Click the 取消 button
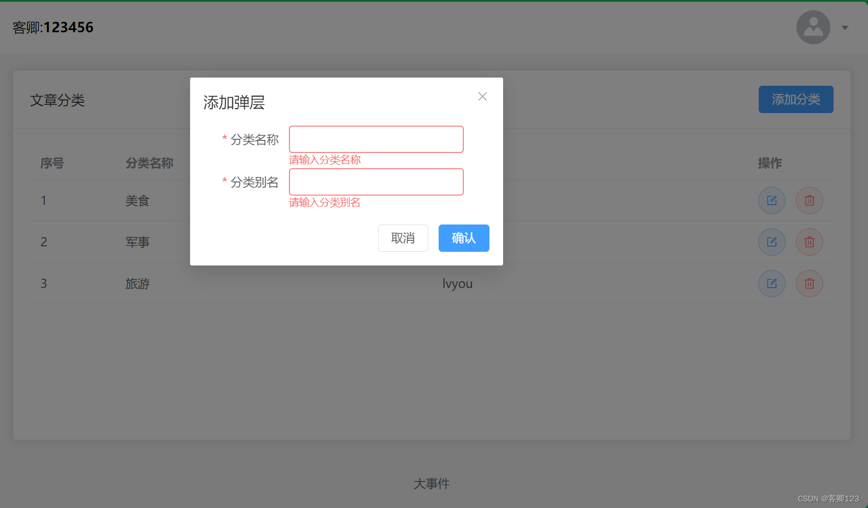The image size is (868, 508). 403,238
